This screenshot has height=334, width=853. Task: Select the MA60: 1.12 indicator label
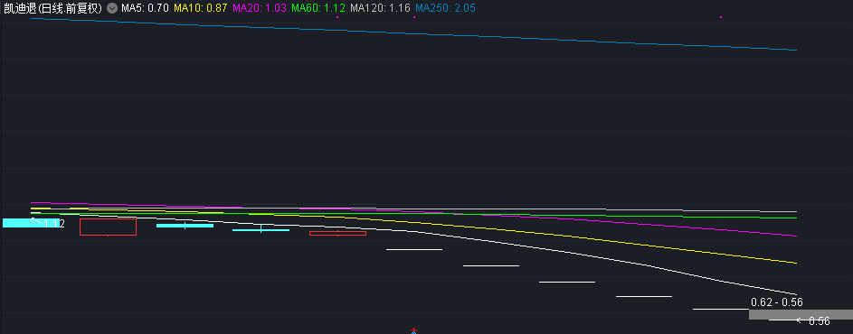coord(318,9)
